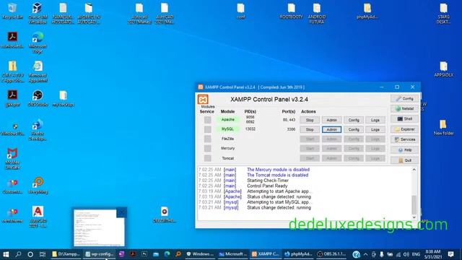Open the Action Center notifications
This screenshot has width=462, height=260.
pyautogui.click(x=450, y=254)
